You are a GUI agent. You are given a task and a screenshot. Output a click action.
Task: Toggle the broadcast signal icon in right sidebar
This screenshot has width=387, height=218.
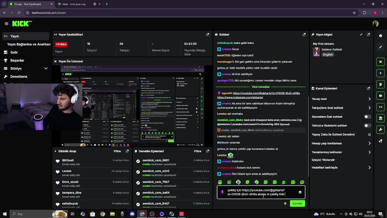pyautogui.click(x=380, y=107)
